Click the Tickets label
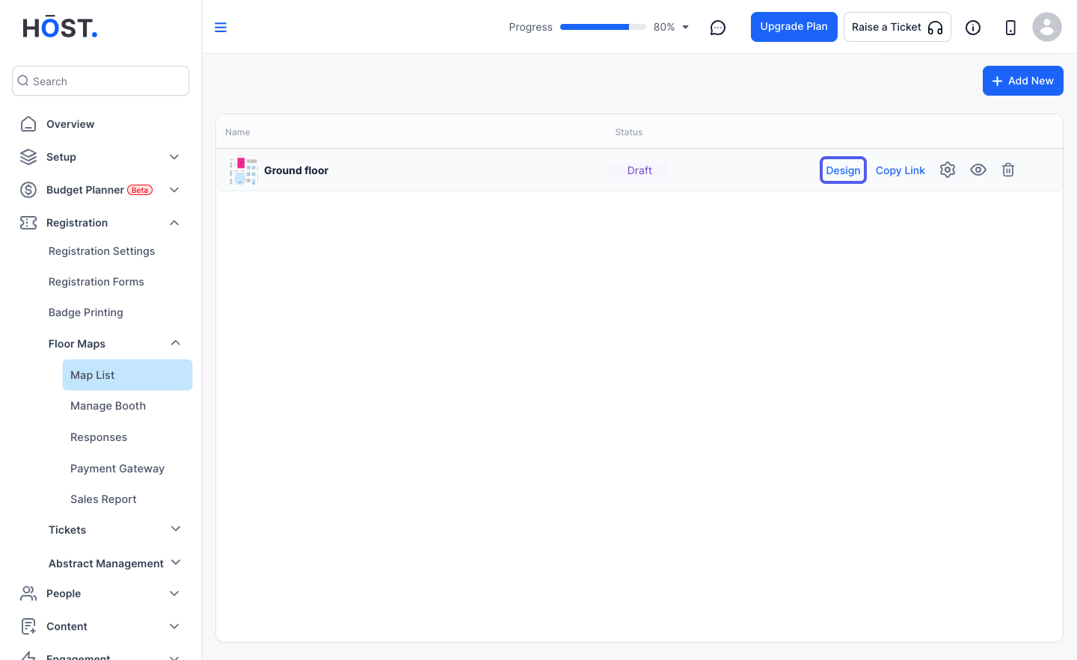This screenshot has height=660, width=1077. point(67,530)
